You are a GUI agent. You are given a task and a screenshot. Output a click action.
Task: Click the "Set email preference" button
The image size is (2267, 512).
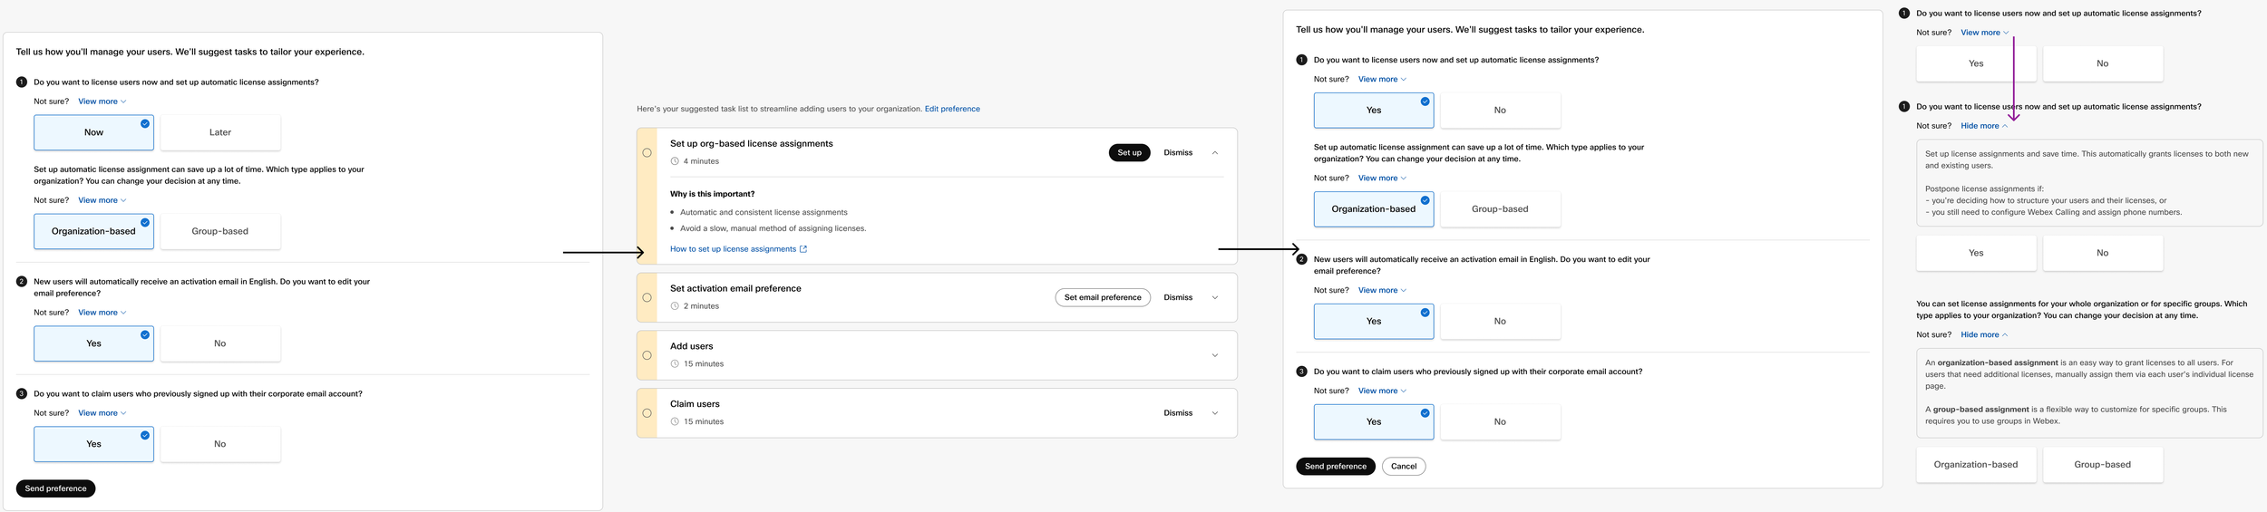coord(1103,297)
